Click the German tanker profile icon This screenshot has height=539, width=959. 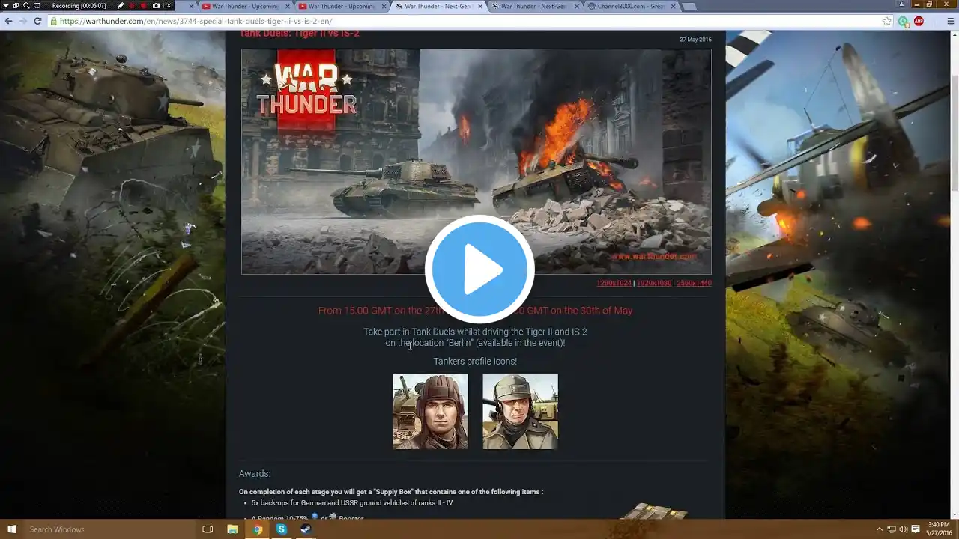(520, 412)
